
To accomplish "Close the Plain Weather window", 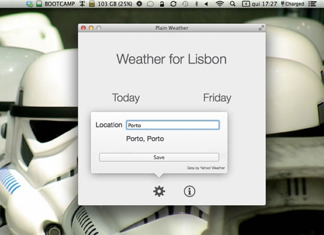I will tap(83, 28).
